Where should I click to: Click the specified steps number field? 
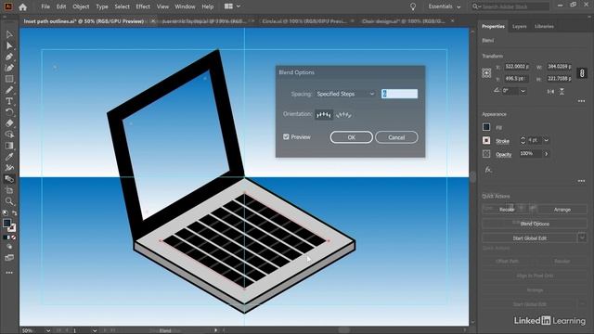coord(399,94)
